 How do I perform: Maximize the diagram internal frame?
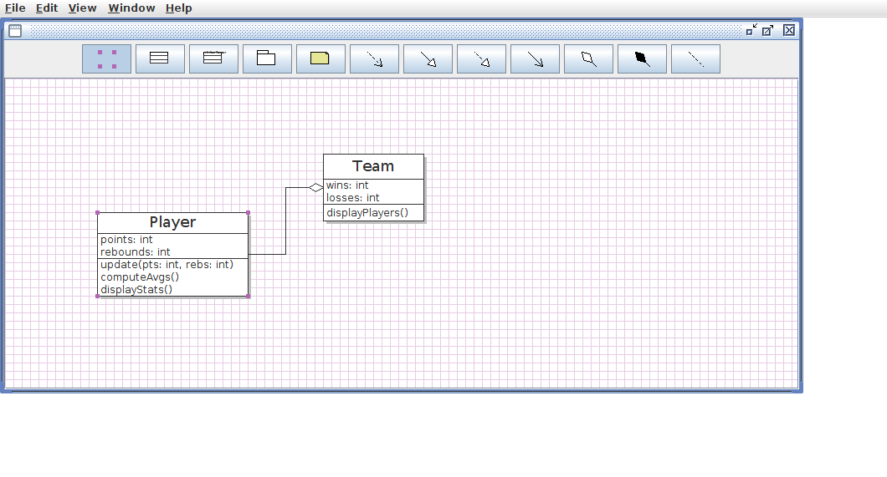coord(767,30)
